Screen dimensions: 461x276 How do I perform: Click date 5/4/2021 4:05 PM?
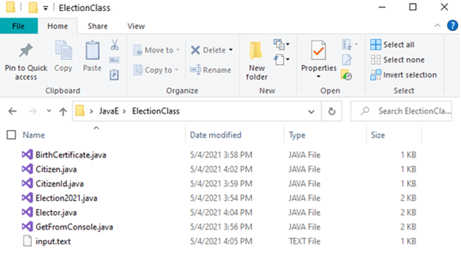221,241
